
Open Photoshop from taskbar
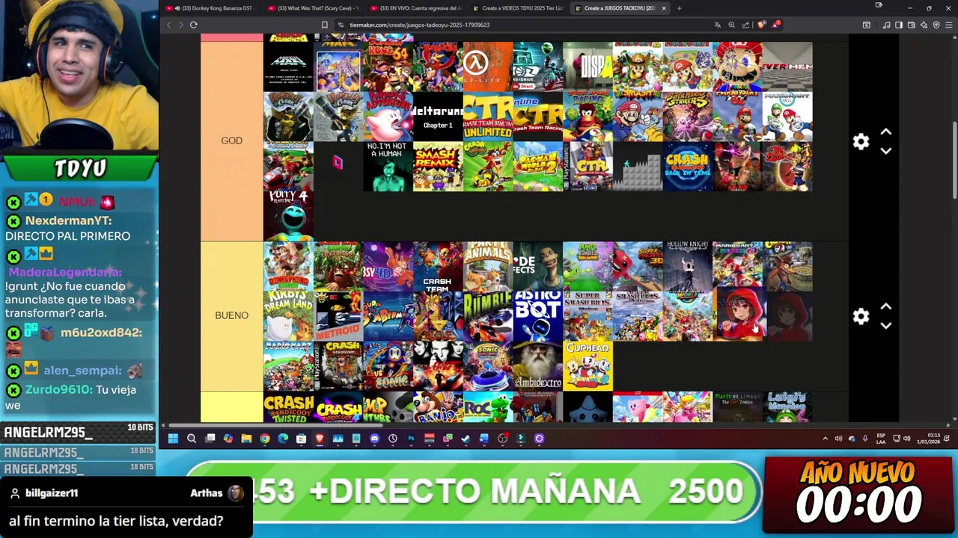pyautogui.click(x=411, y=439)
